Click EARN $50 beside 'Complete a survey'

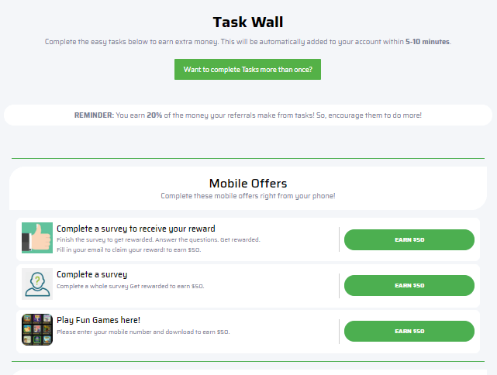409,285
